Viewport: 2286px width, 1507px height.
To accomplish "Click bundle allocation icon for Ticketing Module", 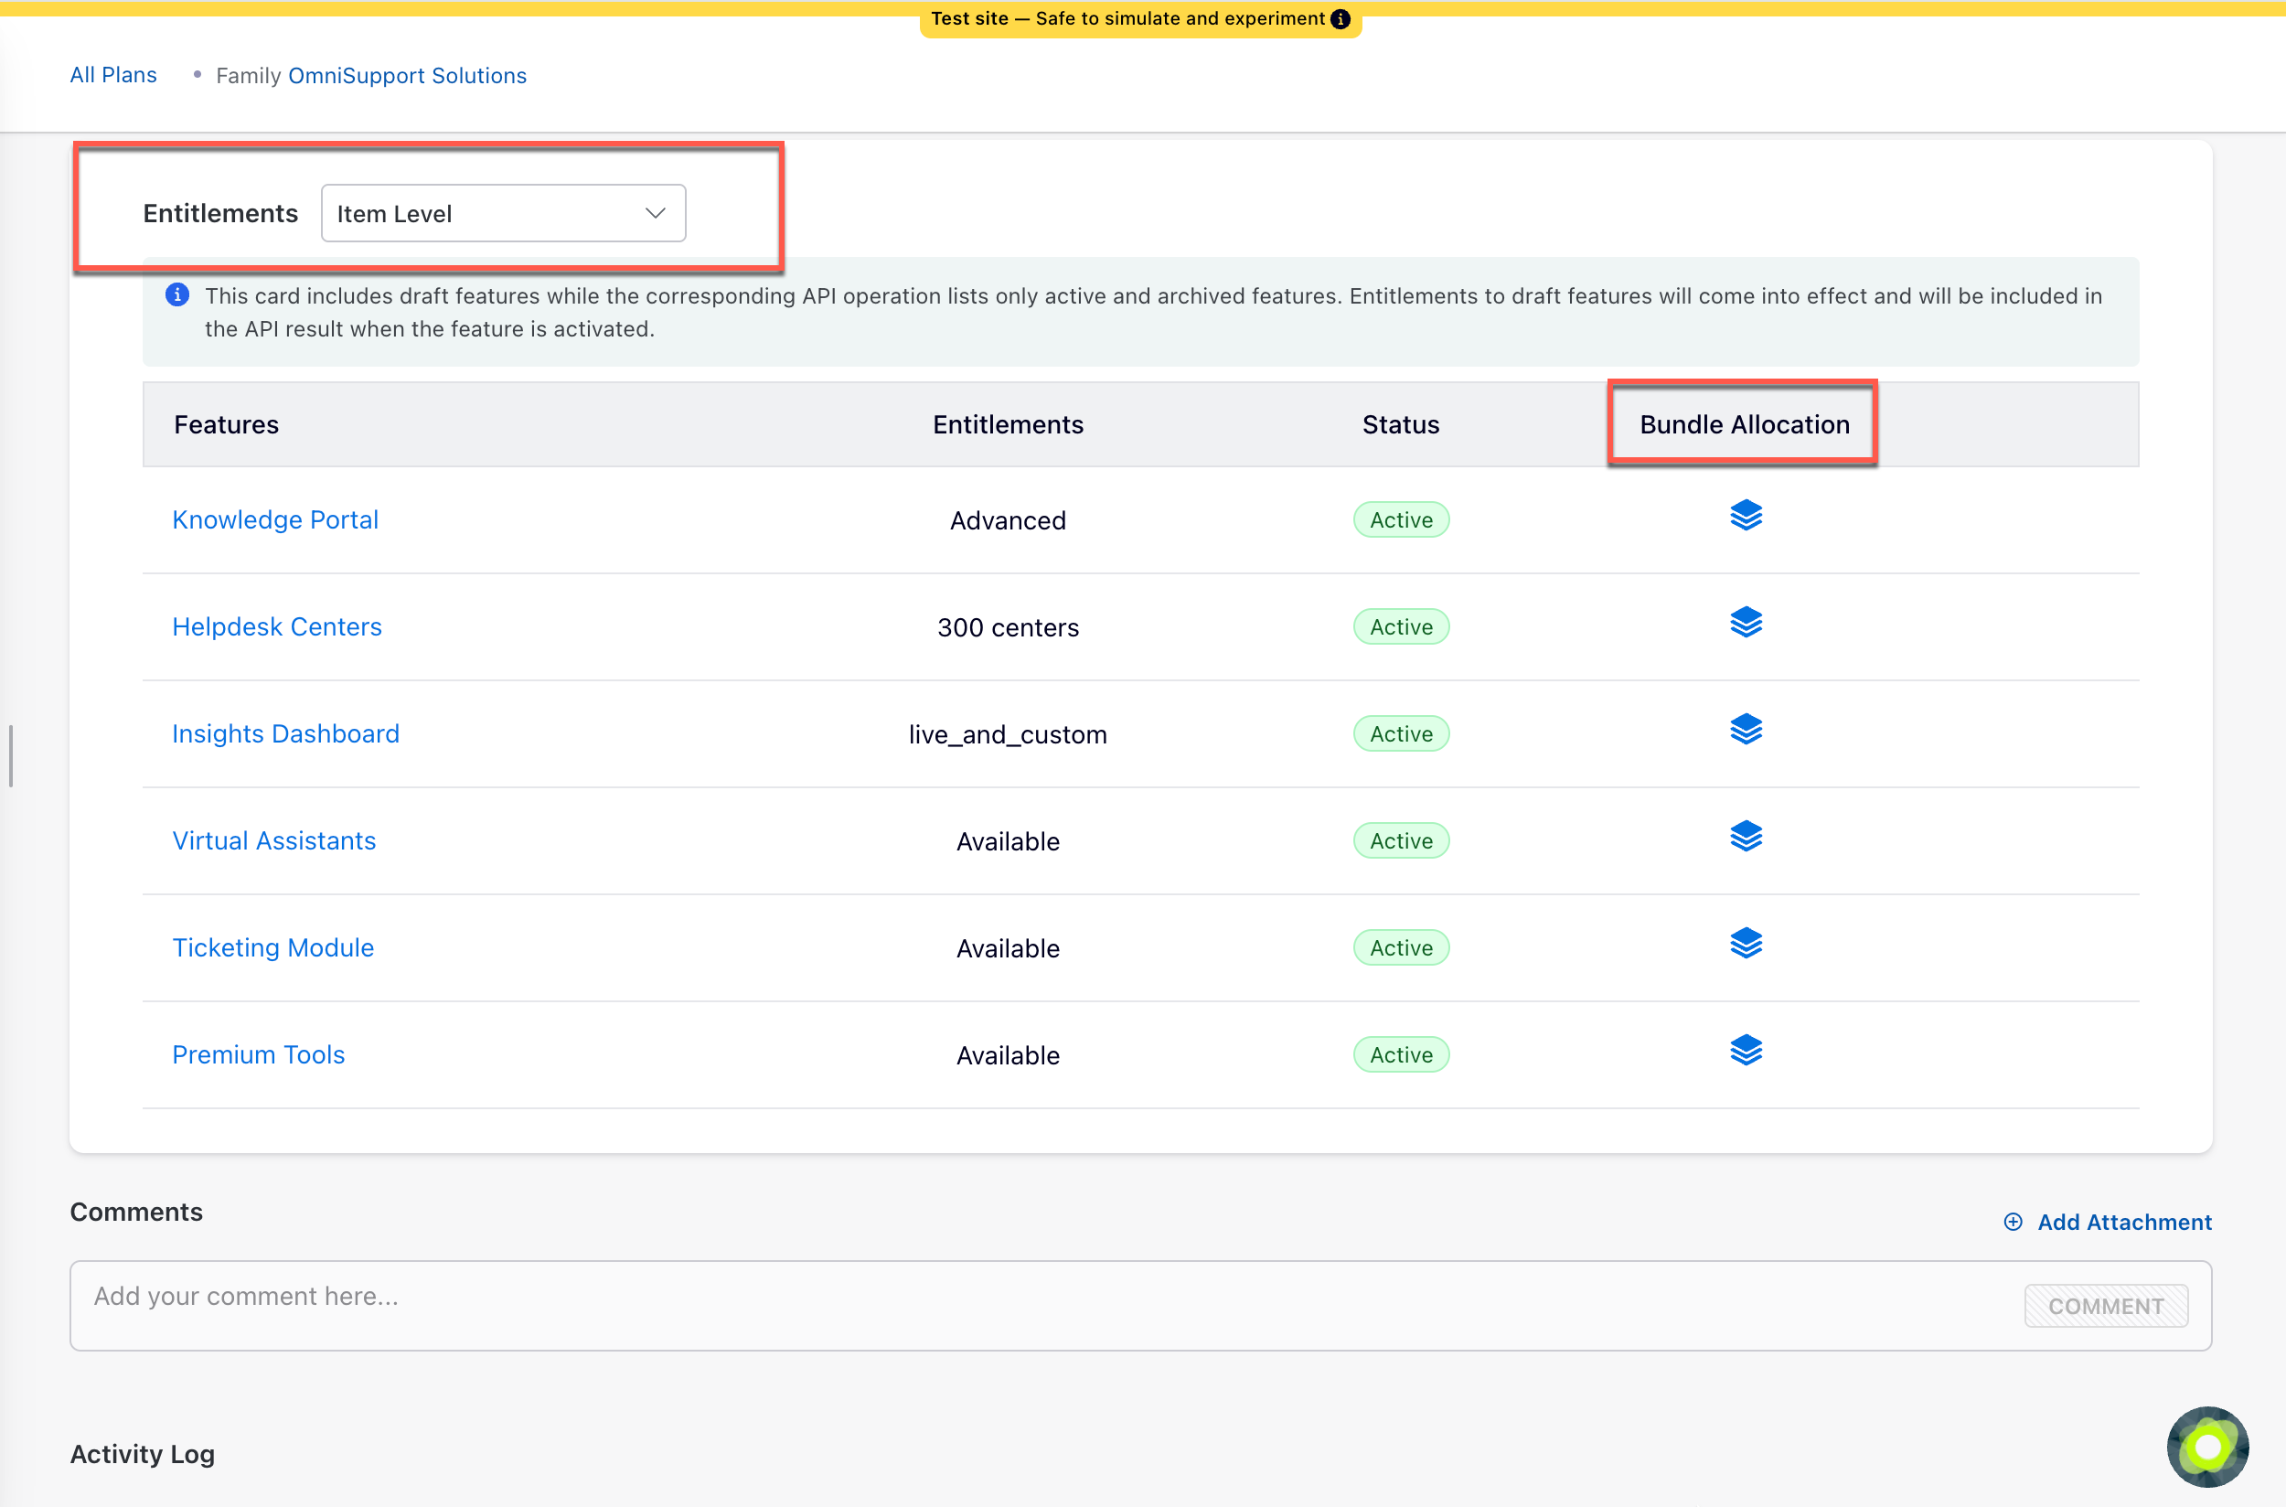I will click(1745, 944).
